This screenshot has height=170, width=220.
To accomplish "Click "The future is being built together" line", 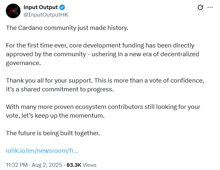I will (53, 133).
